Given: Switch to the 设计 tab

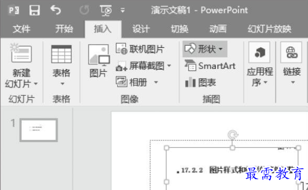Looking at the screenshot, I should click(141, 29).
